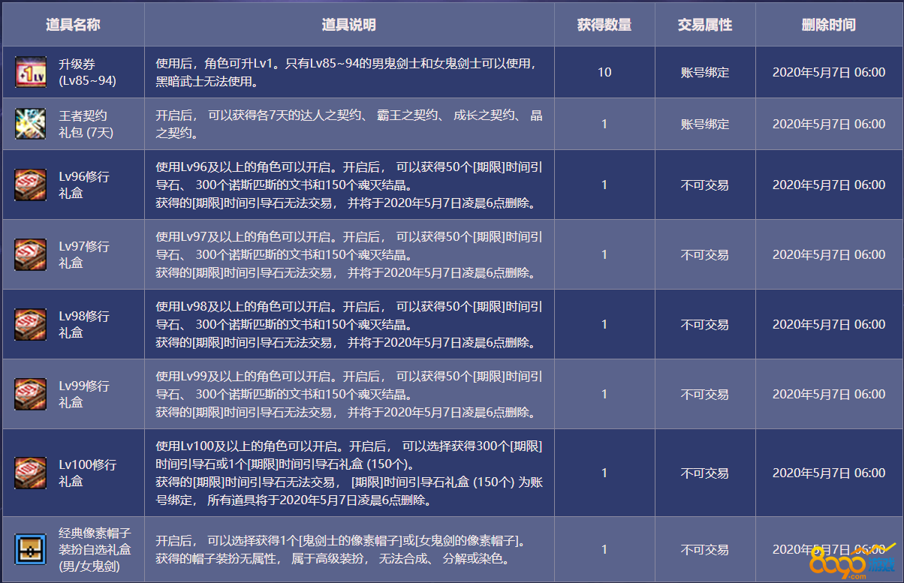Click the Lv98修行礼盒 gift box icon
Image resolution: width=904 pixels, height=583 pixels.
[x=31, y=324]
